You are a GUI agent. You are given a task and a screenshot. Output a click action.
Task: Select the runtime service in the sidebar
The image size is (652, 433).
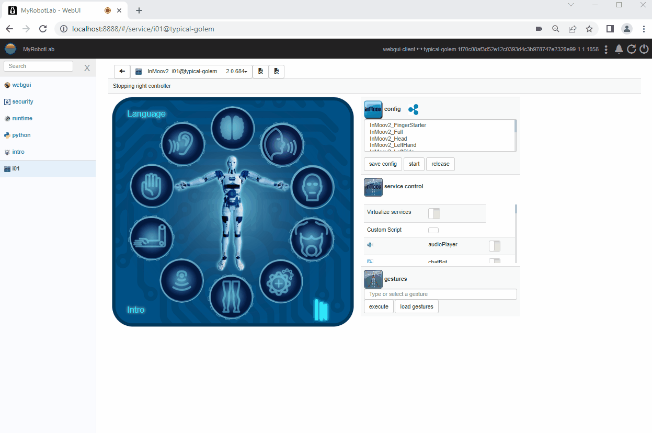tap(22, 118)
